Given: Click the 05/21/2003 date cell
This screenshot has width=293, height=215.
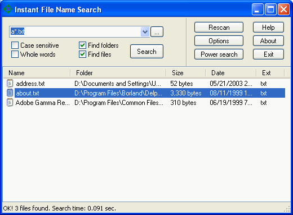Looking at the screenshot, I should (x=231, y=84).
